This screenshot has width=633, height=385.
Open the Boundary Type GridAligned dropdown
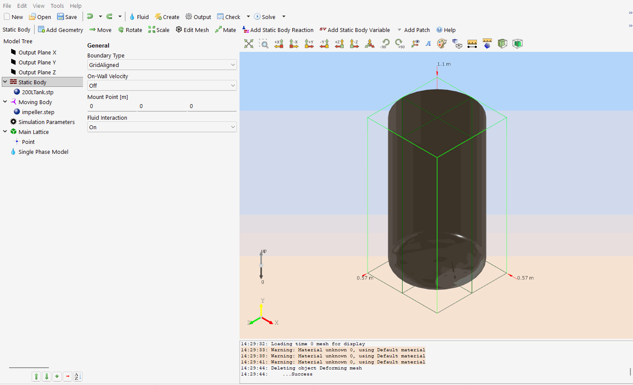(162, 65)
